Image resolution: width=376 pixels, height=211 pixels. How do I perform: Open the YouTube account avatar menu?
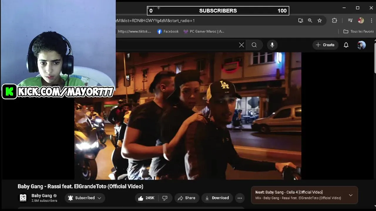pyautogui.click(x=361, y=45)
